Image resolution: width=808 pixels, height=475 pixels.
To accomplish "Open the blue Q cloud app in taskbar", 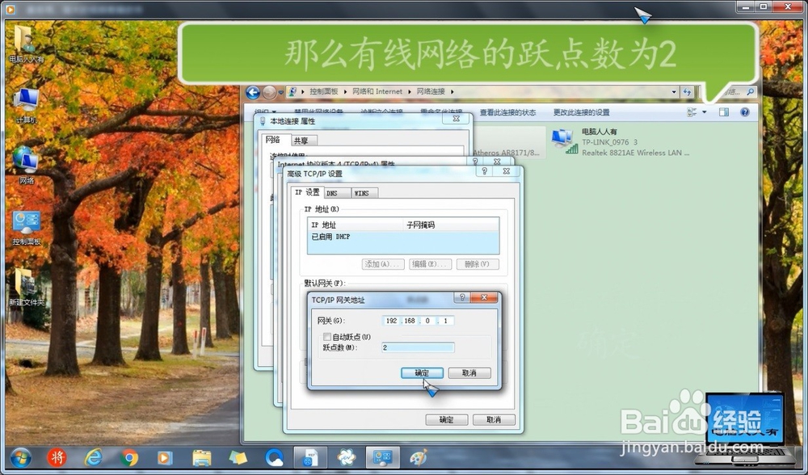I will pos(274,457).
